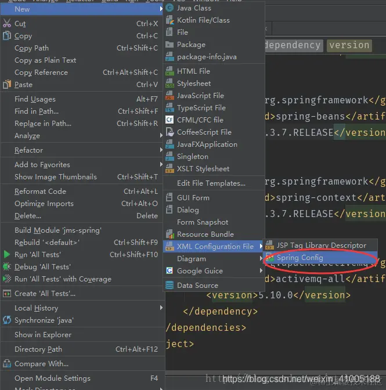Click the Spring Config leaf icon
Image resolution: width=386 pixels, height=390 pixels.
pyautogui.click(x=269, y=258)
